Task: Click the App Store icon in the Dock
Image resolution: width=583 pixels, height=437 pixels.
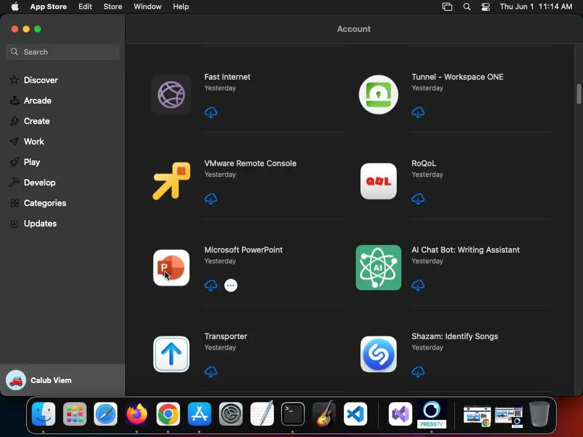Action: (x=199, y=414)
